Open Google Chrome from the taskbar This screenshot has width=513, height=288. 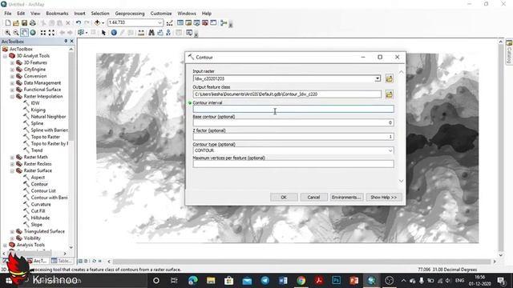click(301, 280)
